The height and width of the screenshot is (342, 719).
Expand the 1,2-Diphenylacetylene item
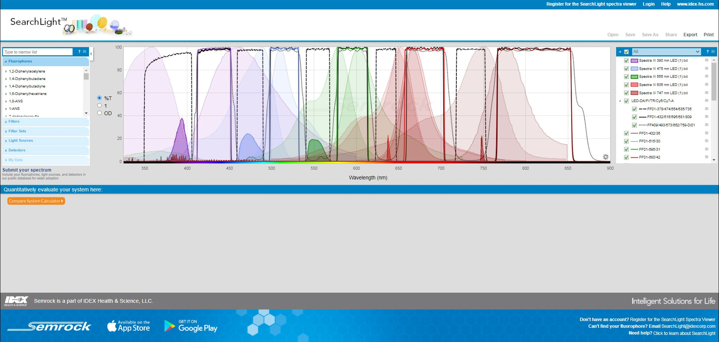pyautogui.click(x=6, y=71)
